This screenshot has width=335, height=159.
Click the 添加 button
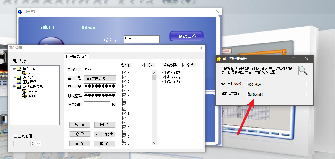coord(80,125)
